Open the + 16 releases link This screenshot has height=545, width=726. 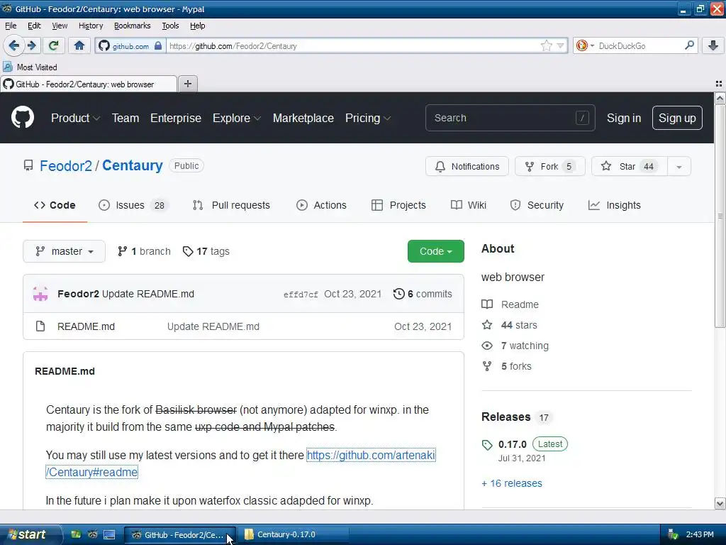pos(512,483)
